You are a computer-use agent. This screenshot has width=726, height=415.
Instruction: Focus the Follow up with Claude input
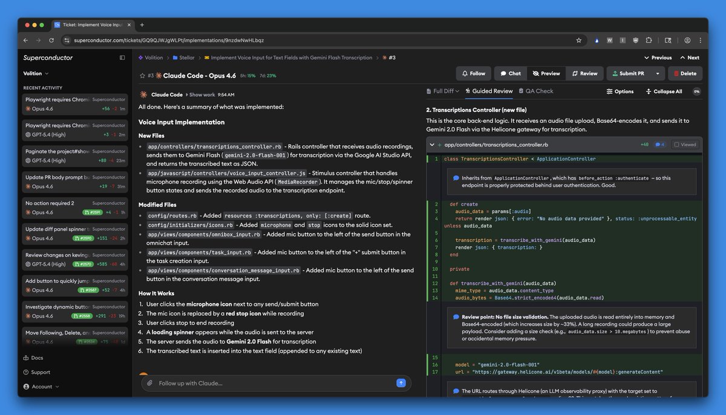pos(275,383)
